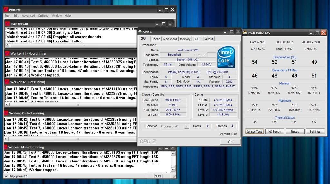Close the Real Temp window

pyautogui.click(x=324, y=32)
